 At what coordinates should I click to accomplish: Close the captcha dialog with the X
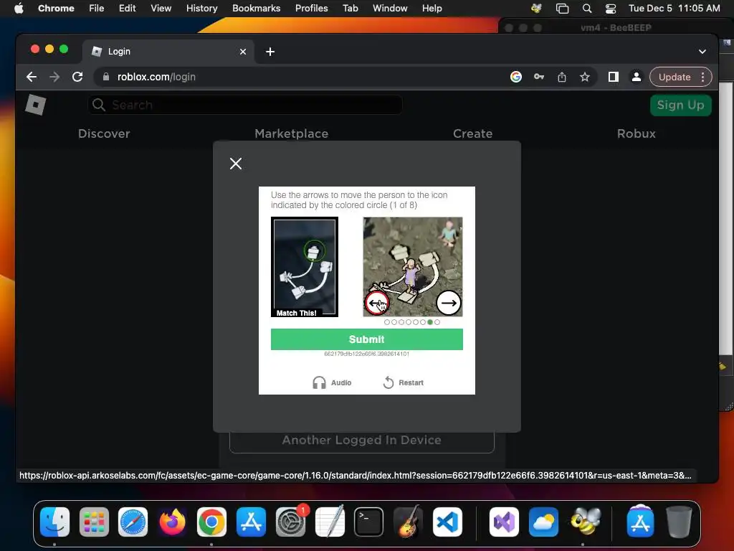[236, 164]
